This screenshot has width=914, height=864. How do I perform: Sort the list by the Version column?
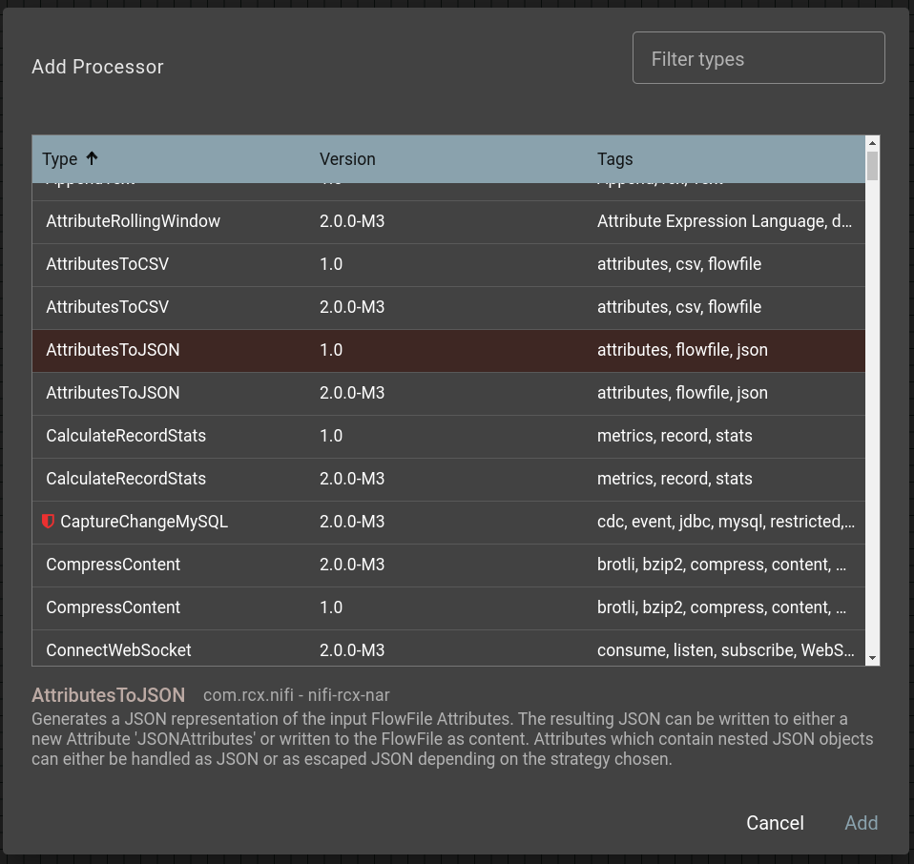click(x=347, y=159)
